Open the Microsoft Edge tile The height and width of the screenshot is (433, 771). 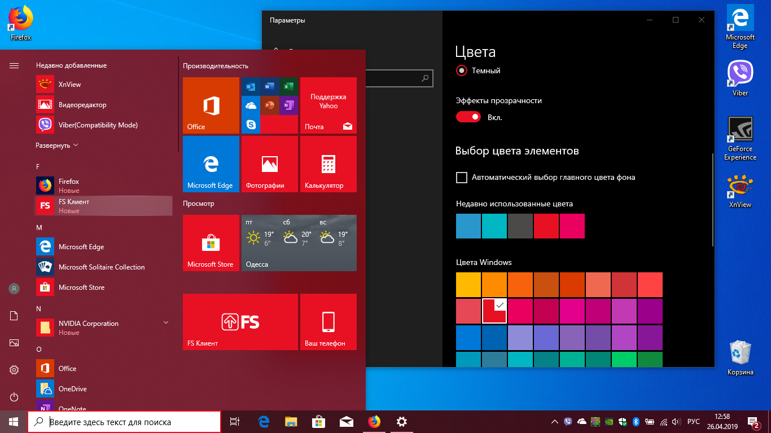(x=211, y=164)
